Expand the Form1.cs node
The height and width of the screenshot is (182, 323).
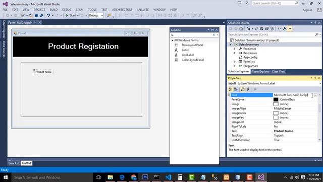234,62
